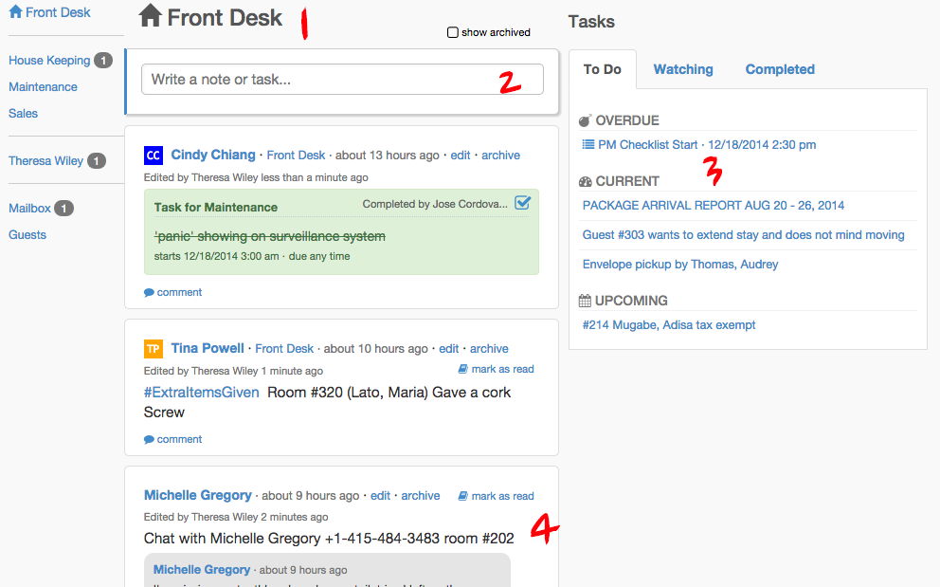Open House Keeping in the sidebar
940x587 pixels.
coord(49,61)
